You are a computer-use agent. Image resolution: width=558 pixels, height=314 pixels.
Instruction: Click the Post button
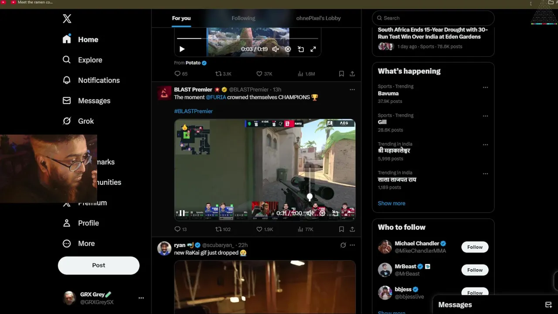[99, 265]
